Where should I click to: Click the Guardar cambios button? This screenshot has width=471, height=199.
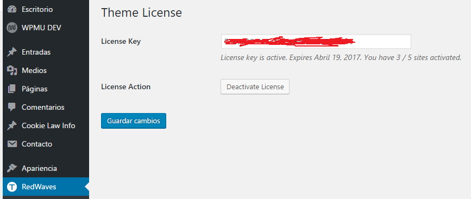click(x=134, y=121)
